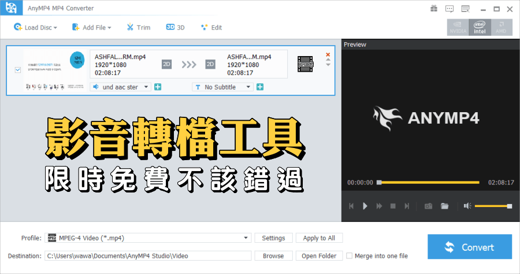Click Open Folder button
This screenshot has height=274, width=520.
pos(319,256)
